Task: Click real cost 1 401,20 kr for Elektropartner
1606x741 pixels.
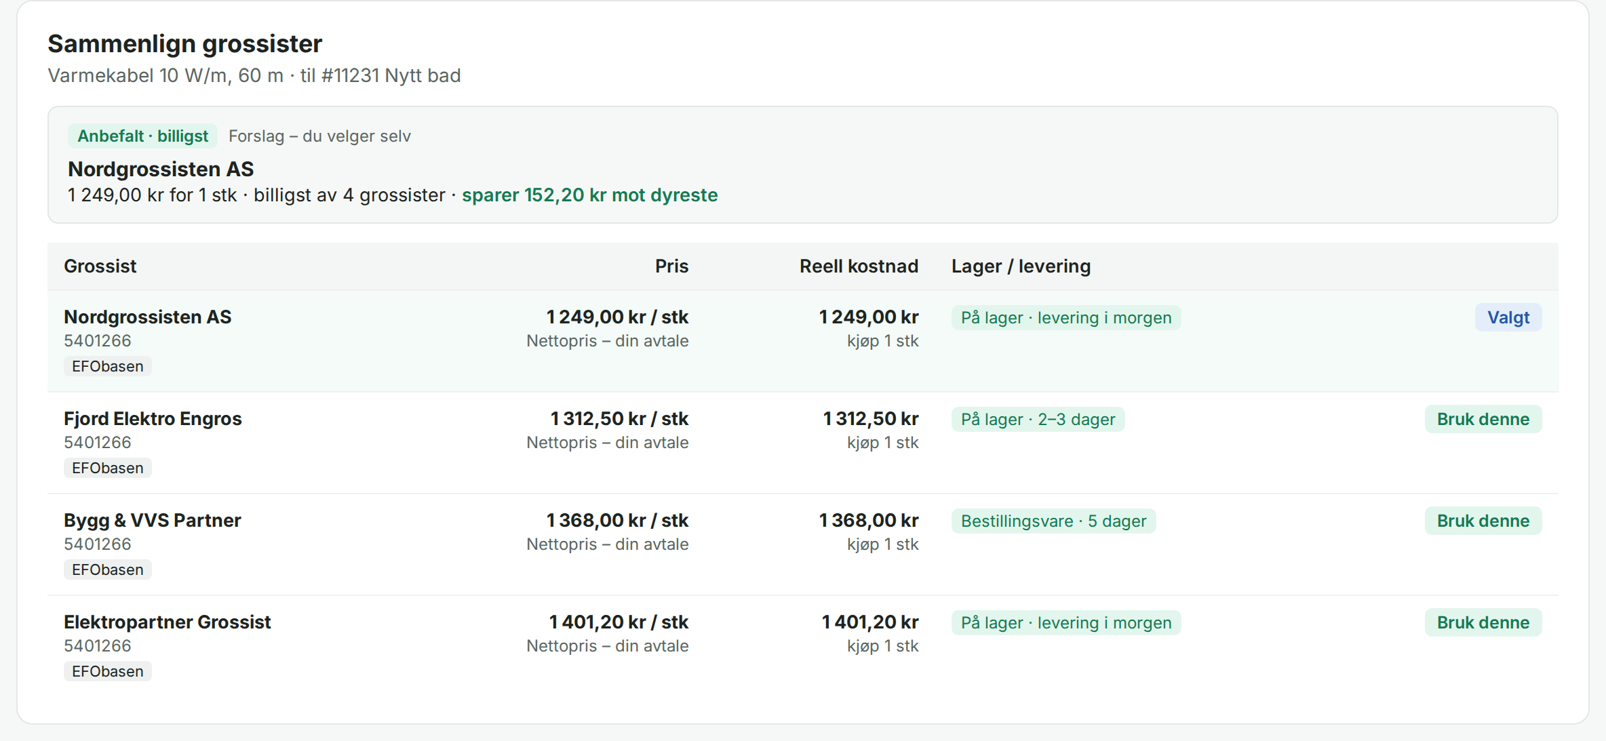Action: point(869,622)
